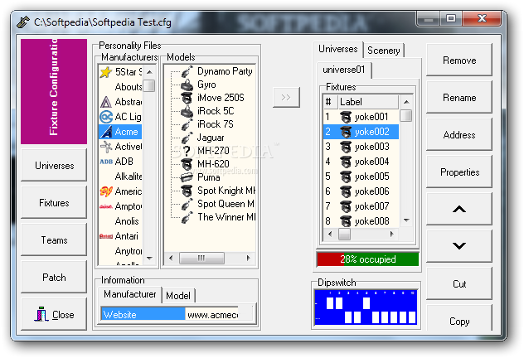524x358 pixels.
Task: Click the Cut button
Action: click(x=459, y=284)
